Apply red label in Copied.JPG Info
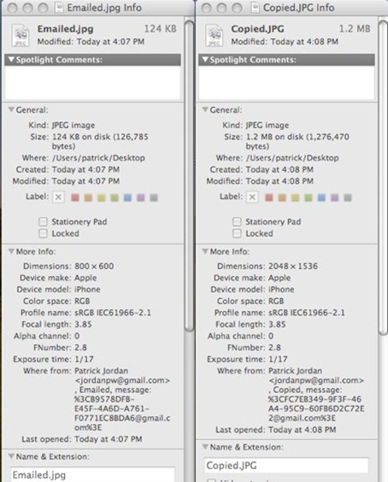The height and width of the screenshot is (482, 388). 269,197
